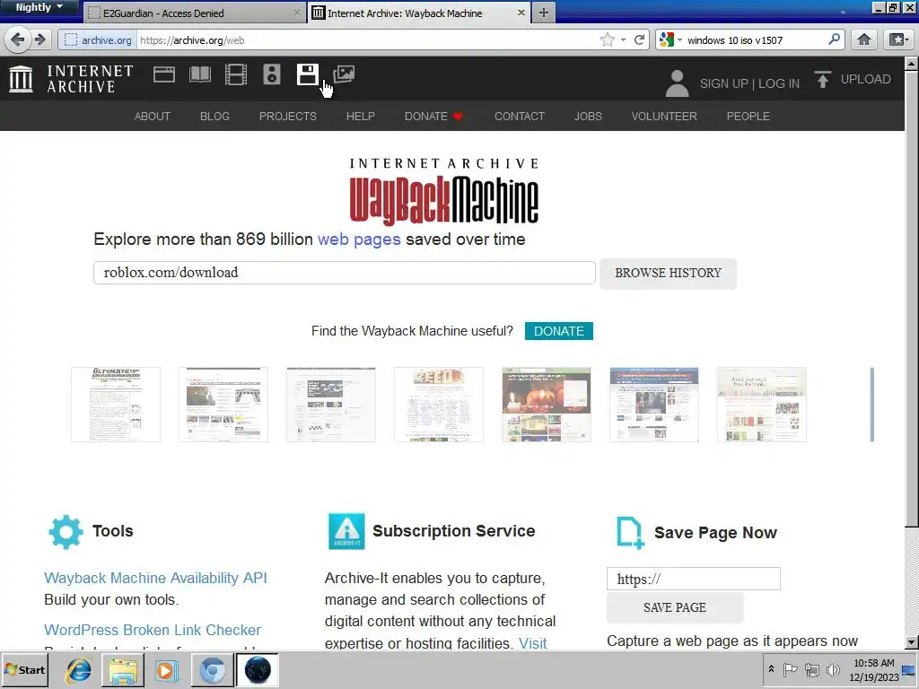Screen dimensions: 919x689
Task: Open the PROJECTS menu item
Action: pyautogui.click(x=288, y=116)
